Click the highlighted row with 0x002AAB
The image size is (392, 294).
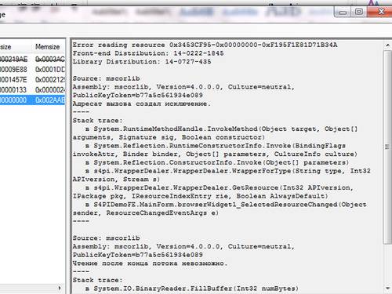point(33,100)
